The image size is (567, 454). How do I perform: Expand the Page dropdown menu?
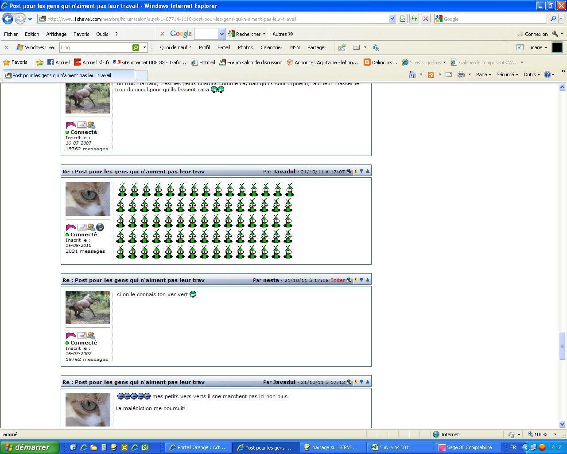[x=483, y=74]
